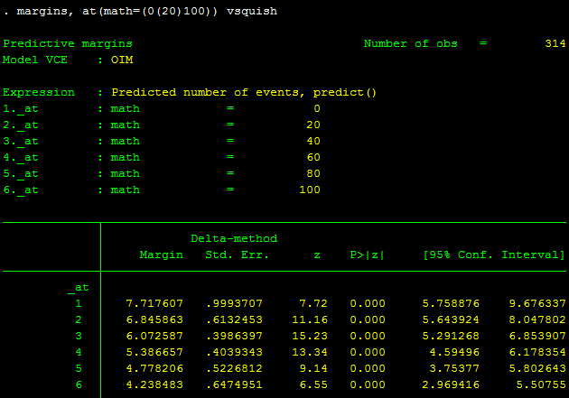Click the number of obs value 314
The image size is (569, 398).
pyautogui.click(x=555, y=43)
